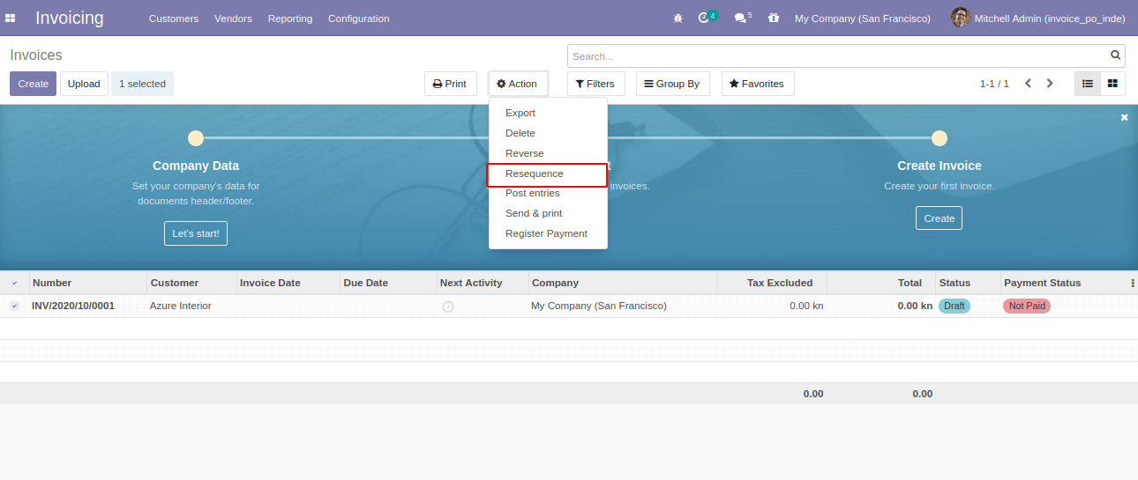Click the Invoicing app title
The image size is (1138, 480).
69,18
